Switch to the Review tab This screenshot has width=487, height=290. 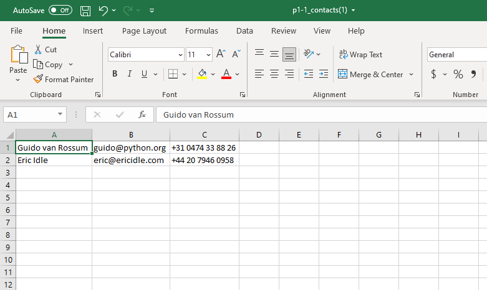[284, 30]
